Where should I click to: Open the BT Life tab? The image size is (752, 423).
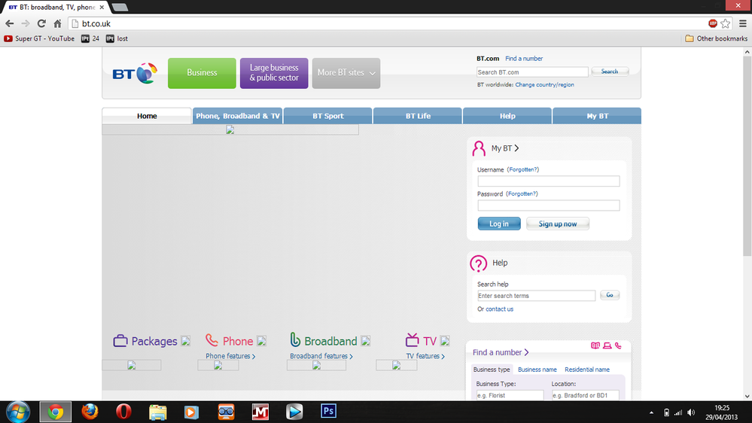pyautogui.click(x=418, y=116)
